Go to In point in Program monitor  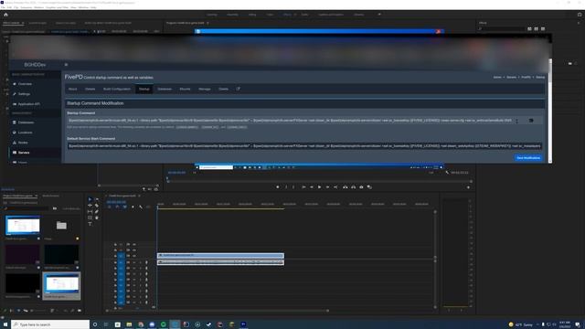pyautogui.click(x=303, y=186)
